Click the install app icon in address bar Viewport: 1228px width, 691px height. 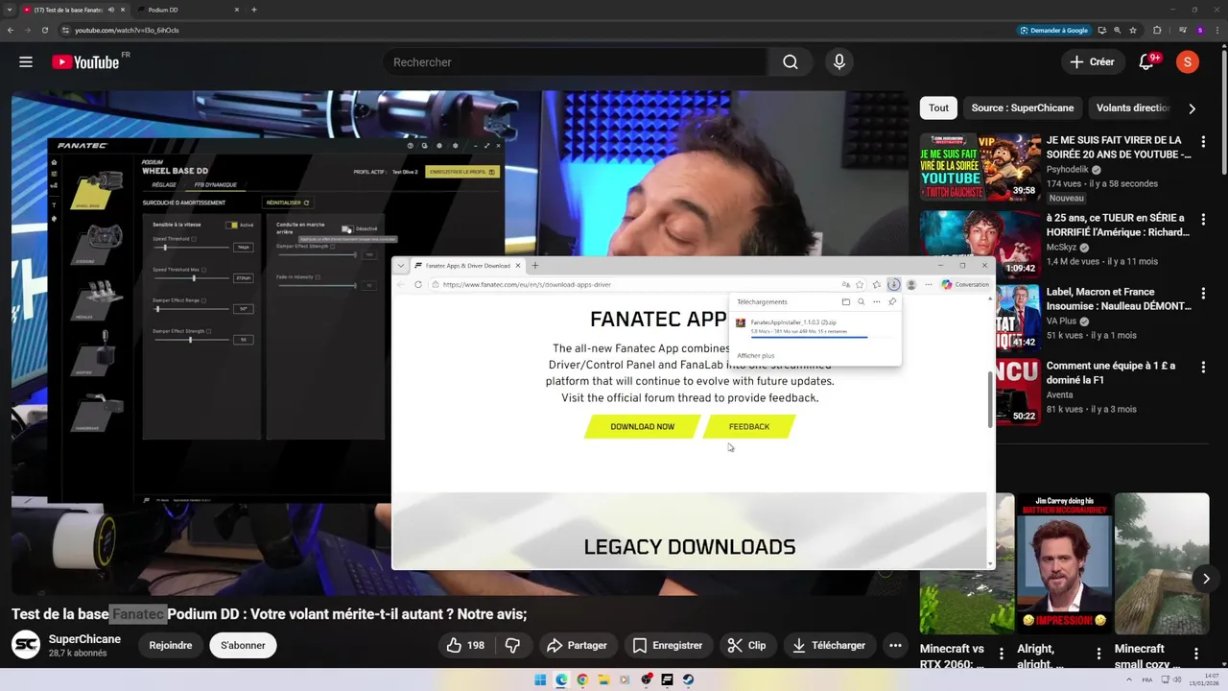[1102, 30]
